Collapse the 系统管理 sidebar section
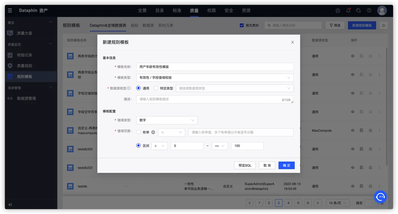The image size is (398, 214). point(51,87)
